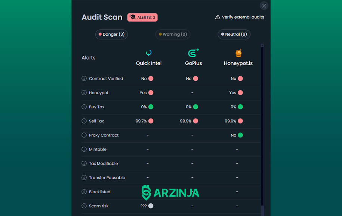The height and width of the screenshot is (216, 342).
Task: Click the Contract Verified row label
Action: pyautogui.click(x=106, y=79)
